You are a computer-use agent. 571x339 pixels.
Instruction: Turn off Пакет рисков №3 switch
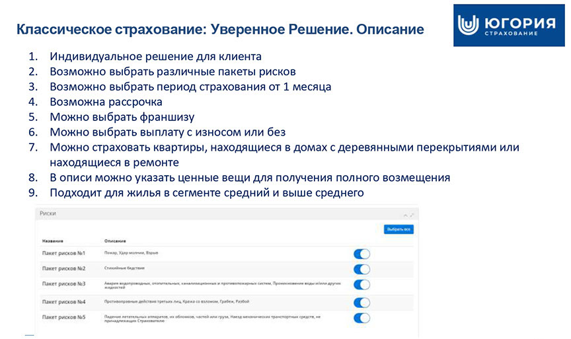362,285
